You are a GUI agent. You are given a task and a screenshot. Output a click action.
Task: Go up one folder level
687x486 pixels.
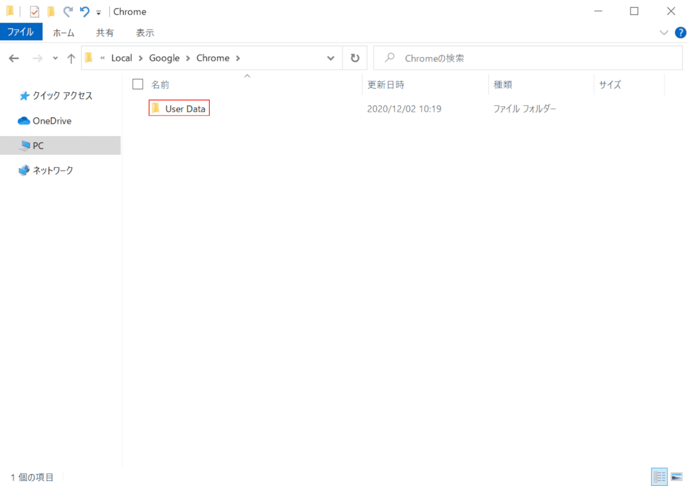point(71,58)
